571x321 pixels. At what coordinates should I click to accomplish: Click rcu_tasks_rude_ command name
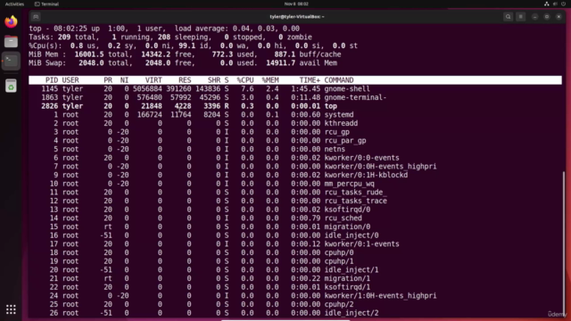355,193
